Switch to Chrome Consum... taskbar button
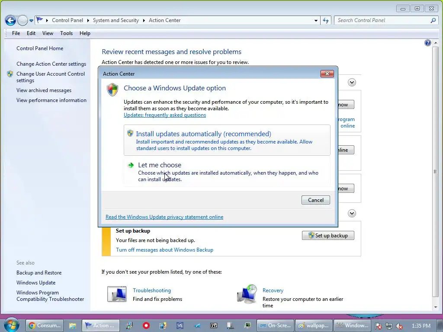 click(45, 326)
